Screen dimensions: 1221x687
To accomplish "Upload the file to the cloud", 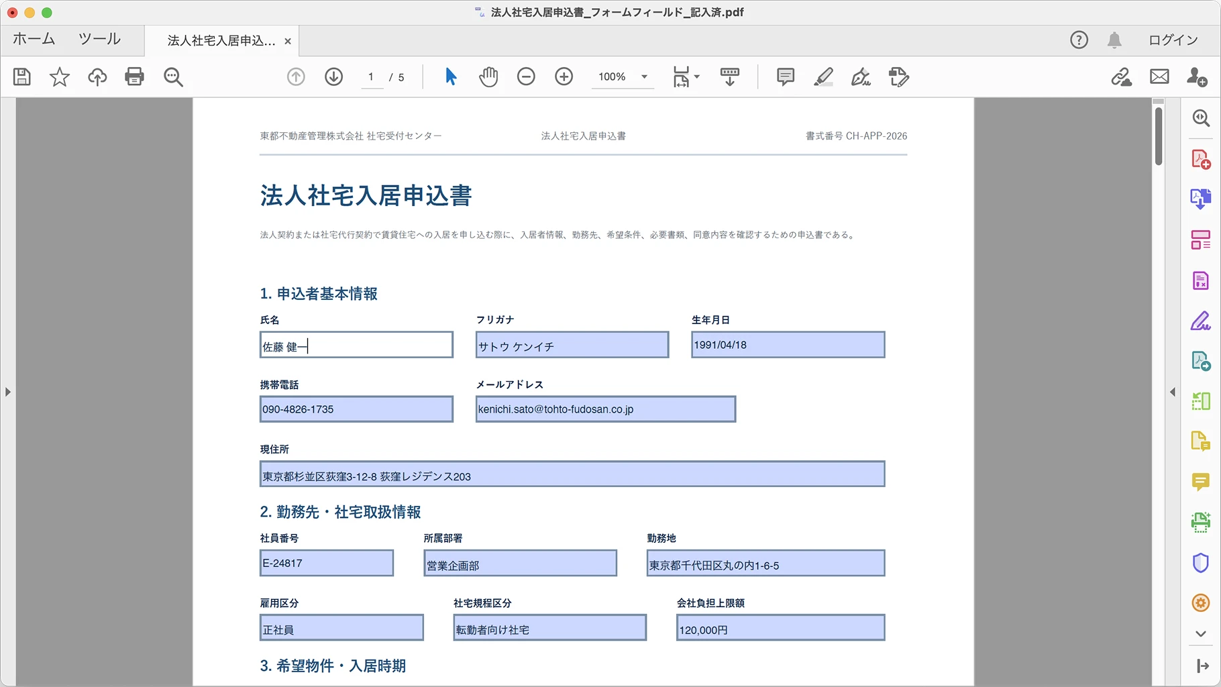I will [x=97, y=77].
